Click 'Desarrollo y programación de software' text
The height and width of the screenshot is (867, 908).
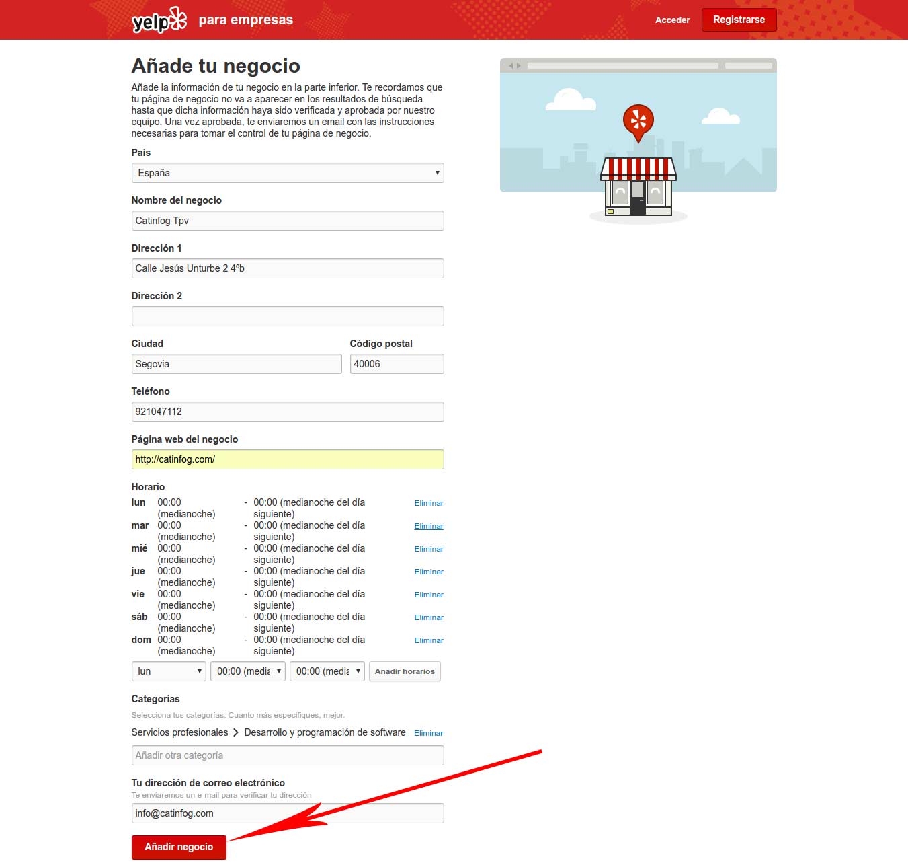point(325,732)
